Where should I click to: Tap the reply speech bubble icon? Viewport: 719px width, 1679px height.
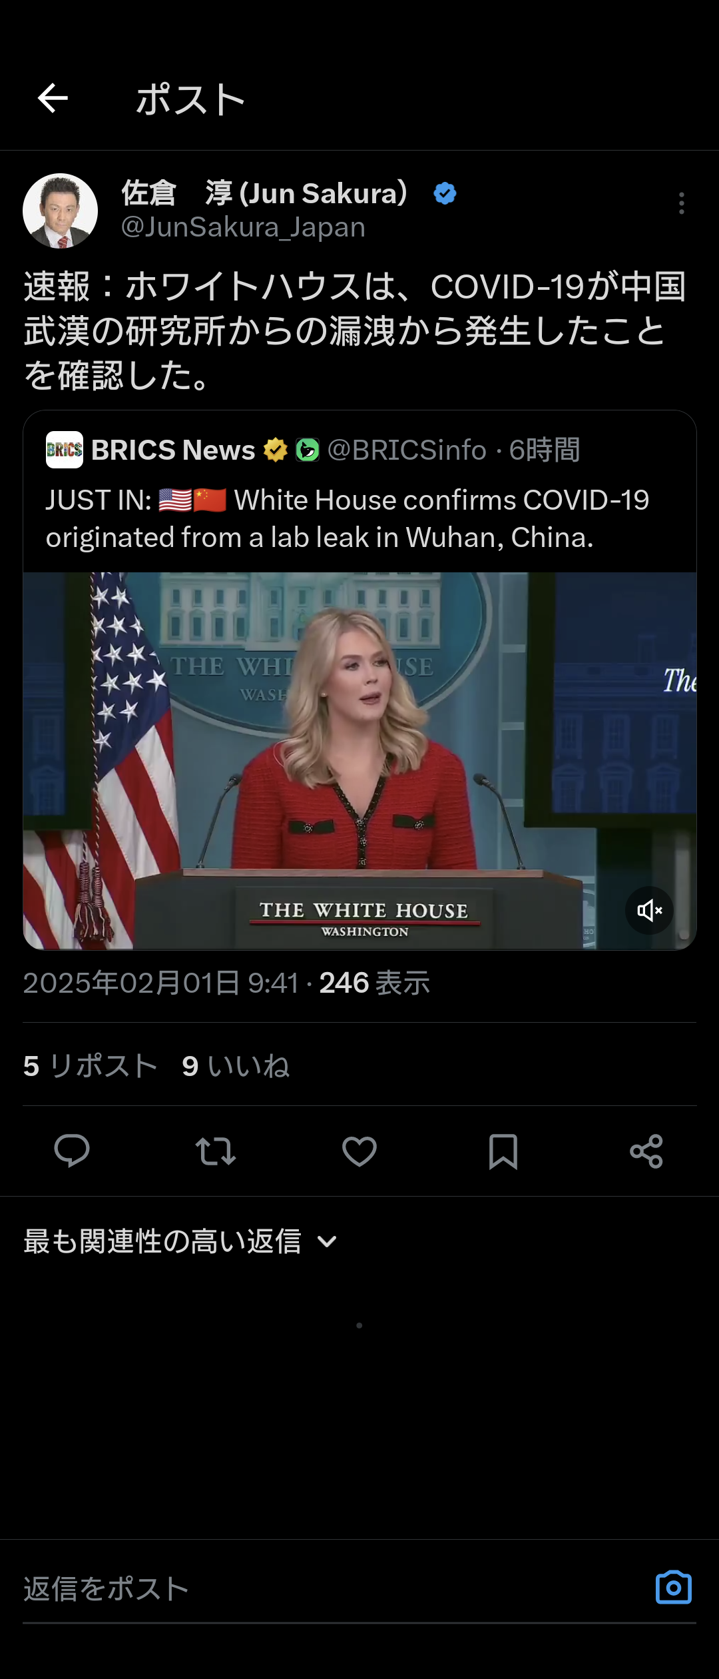tap(72, 1151)
